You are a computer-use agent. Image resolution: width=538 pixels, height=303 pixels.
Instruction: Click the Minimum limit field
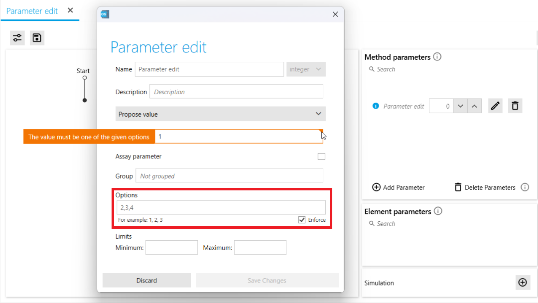tap(171, 248)
